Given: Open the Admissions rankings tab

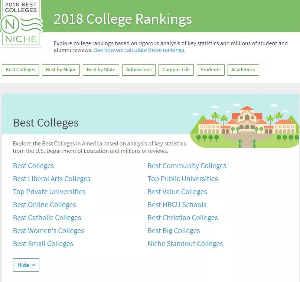Looking at the screenshot, I should tap(139, 70).
